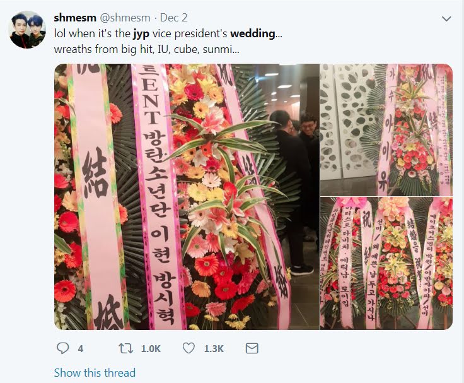Image resolution: width=464 pixels, height=383 pixels.
Task: Show this thread
Action: click(x=95, y=372)
